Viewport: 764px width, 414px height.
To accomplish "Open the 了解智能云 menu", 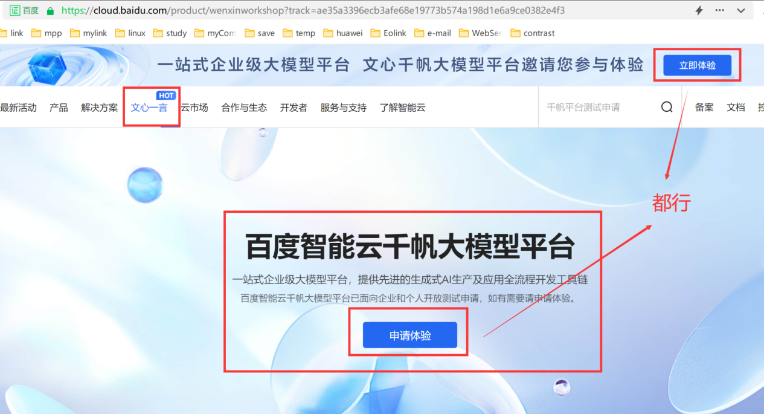I will point(402,108).
